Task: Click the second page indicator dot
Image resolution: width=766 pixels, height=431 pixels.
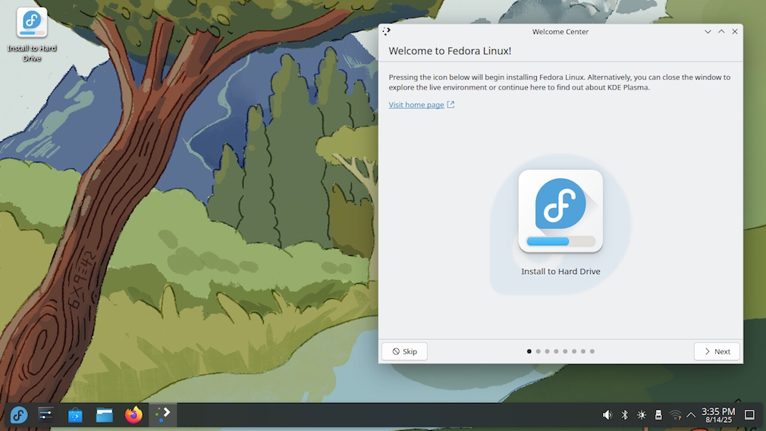Action: coord(538,351)
